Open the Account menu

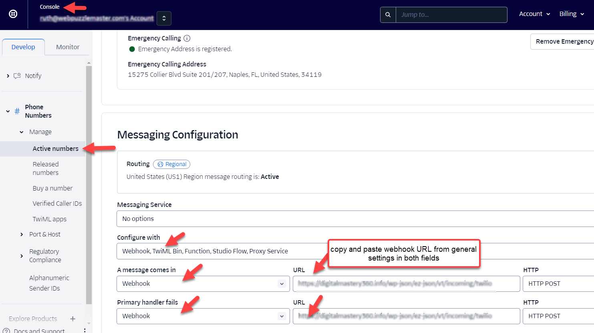[534, 14]
